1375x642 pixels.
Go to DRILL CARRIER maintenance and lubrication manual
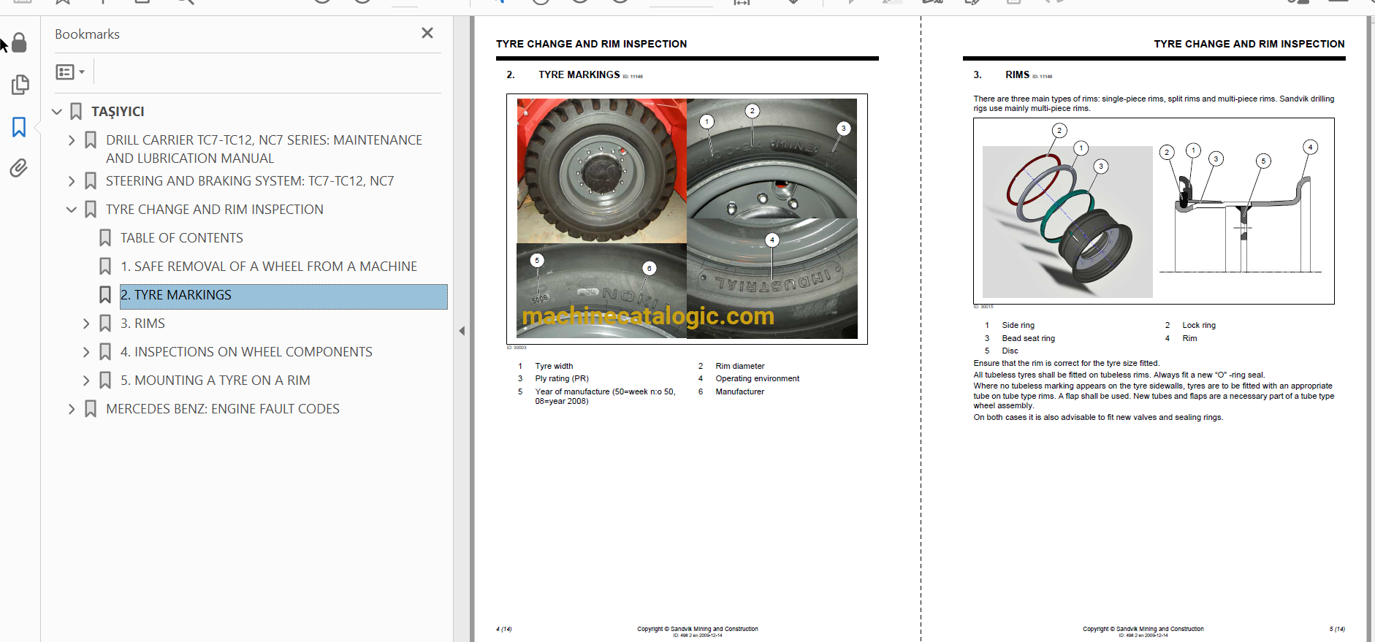click(x=264, y=149)
